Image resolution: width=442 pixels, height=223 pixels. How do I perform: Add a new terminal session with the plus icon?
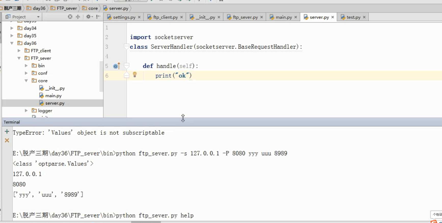7,132
